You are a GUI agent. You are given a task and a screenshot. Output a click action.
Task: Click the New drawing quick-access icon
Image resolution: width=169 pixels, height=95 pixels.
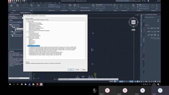coord(13,1)
